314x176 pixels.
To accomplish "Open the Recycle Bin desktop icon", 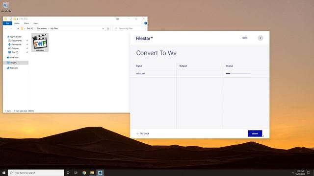I will point(6,6).
